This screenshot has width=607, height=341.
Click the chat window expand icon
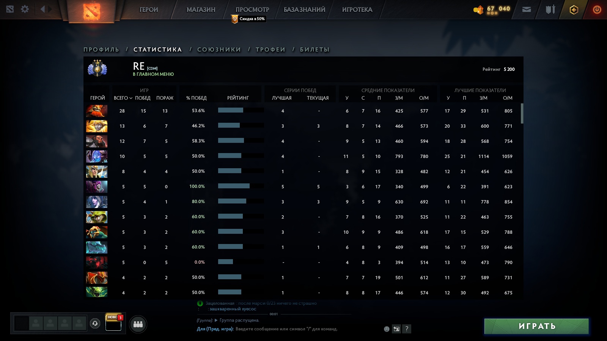tap(396, 329)
